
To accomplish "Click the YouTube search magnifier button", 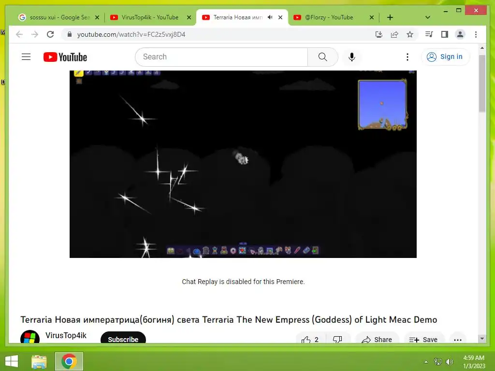I will tap(322, 57).
